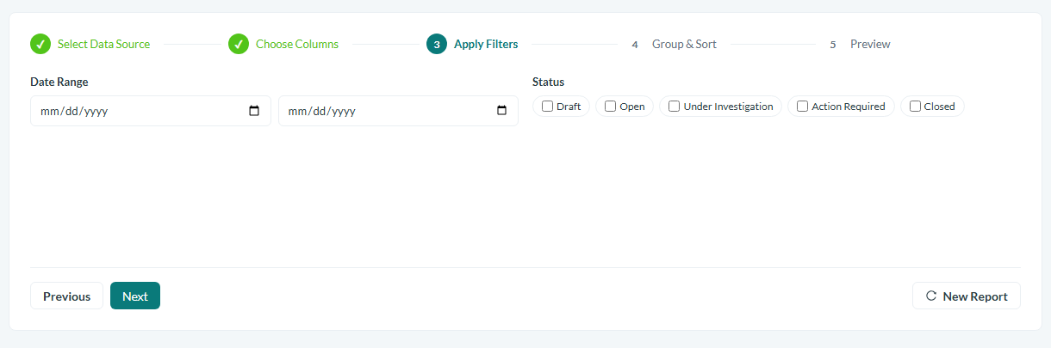The image size is (1051, 348).
Task: Click the Select Data Source green checkmark icon
Action: [40, 44]
